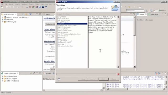The width and height of the screenshot is (168, 95).
Task: Click Modify this BSP's Settings button
Action: 50,24
